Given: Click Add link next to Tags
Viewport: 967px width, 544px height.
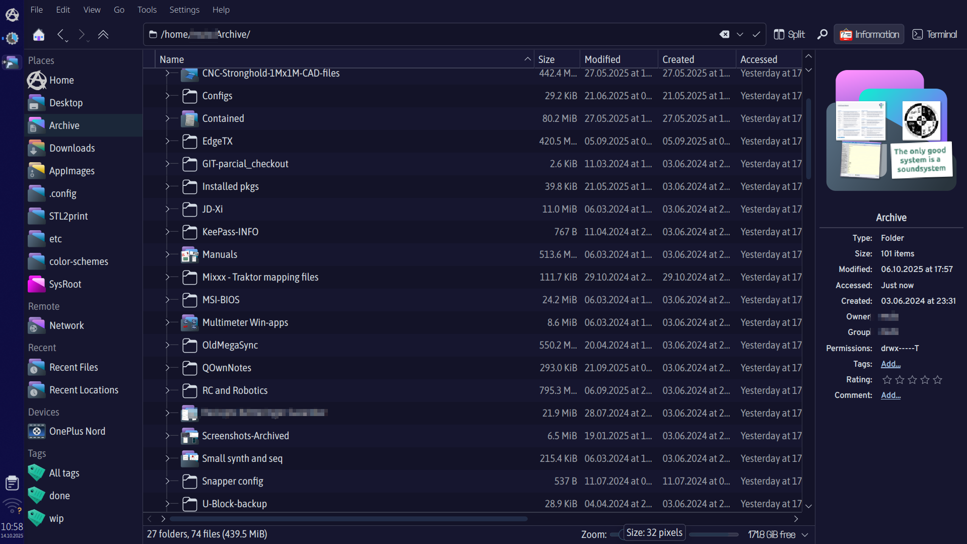Looking at the screenshot, I should point(890,364).
